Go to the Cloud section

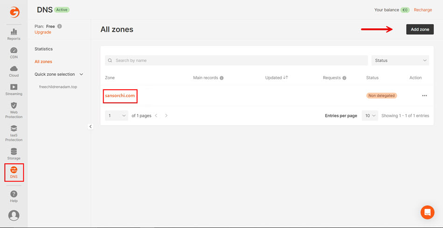(14, 71)
